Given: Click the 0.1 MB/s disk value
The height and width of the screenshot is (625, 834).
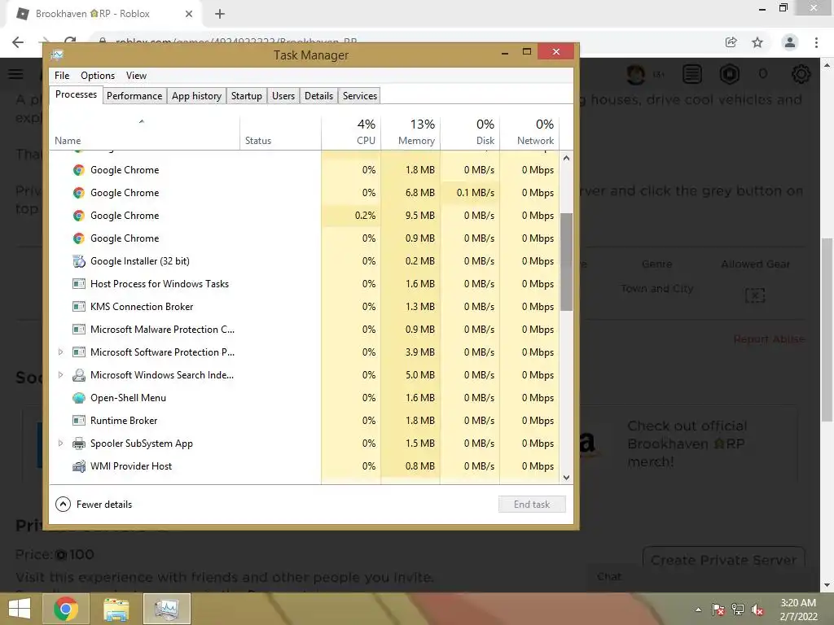Looking at the screenshot, I should point(475,193).
